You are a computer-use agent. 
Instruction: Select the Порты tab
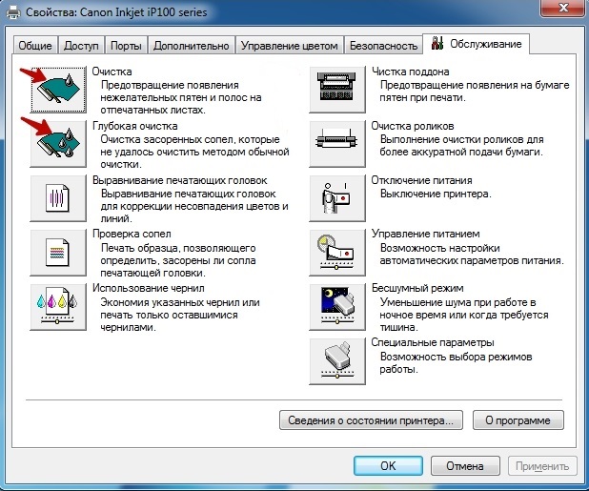[x=127, y=46]
